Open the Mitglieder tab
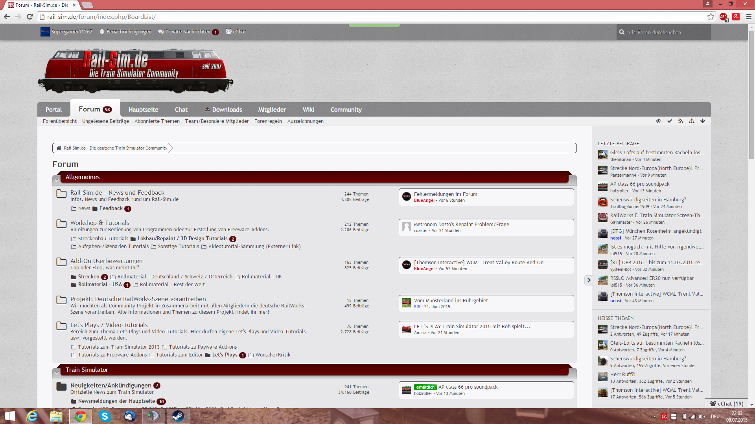The image size is (755, 424). [272, 110]
